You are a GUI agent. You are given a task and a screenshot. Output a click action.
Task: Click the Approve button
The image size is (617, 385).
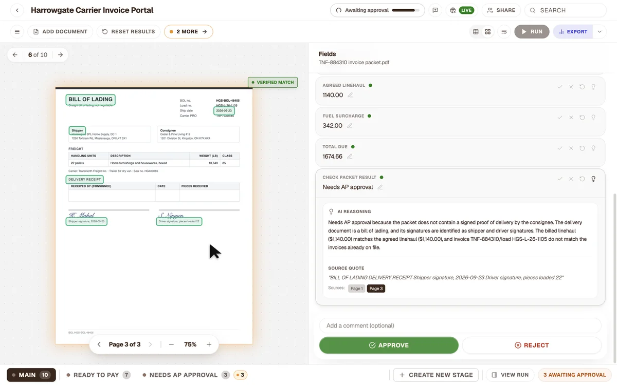pyautogui.click(x=389, y=345)
